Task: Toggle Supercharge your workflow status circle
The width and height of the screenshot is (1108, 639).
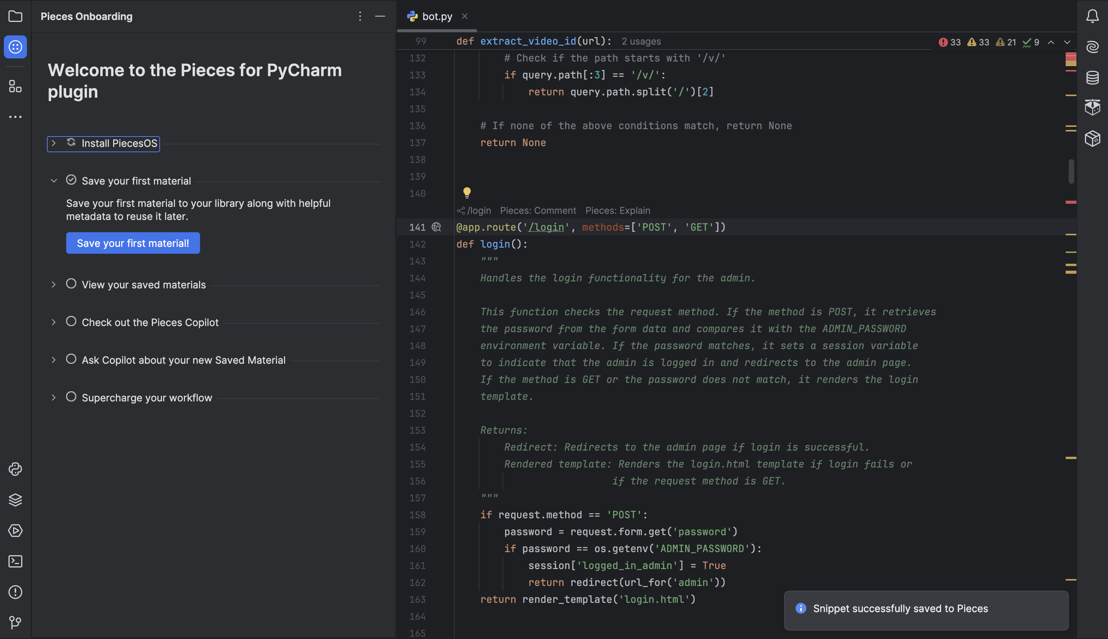Action: point(71,397)
